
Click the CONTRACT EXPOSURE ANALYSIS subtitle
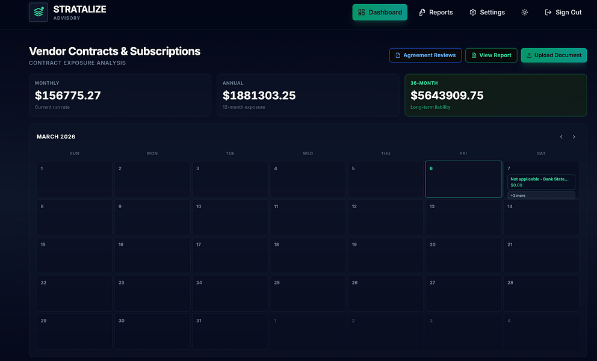pyautogui.click(x=77, y=63)
